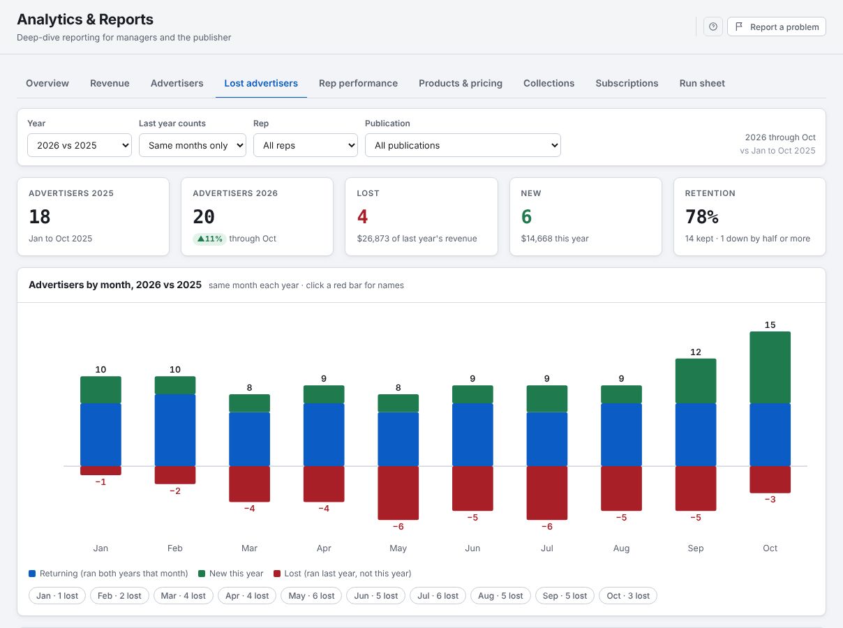Image resolution: width=843 pixels, height=628 pixels.
Task: Click the red lost bar for August
Action: click(621, 488)
